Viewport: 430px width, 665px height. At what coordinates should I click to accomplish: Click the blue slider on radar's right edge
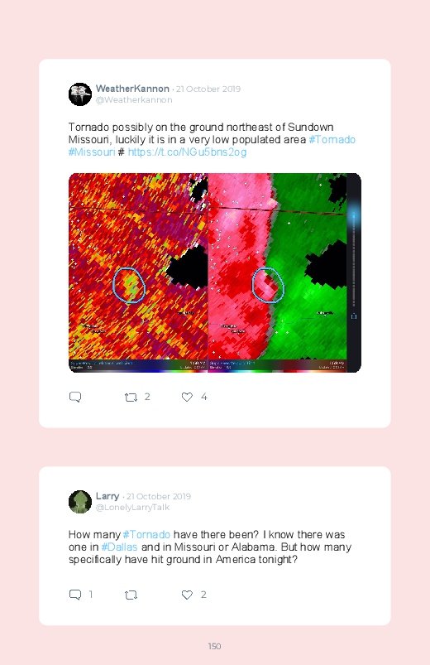[x=354, y=215]
